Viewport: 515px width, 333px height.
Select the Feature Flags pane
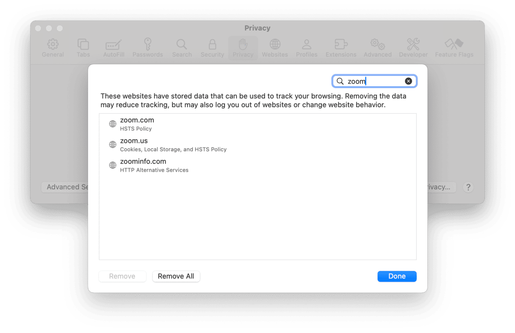click(454, 48)
